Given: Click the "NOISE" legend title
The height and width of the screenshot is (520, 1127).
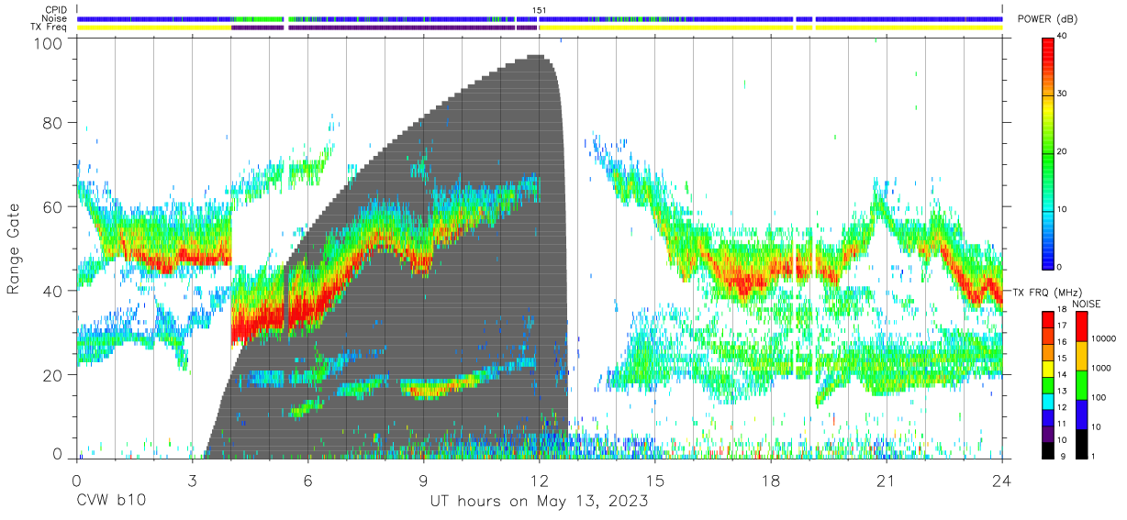Looking at the screenshot, I should [1086, 304].
